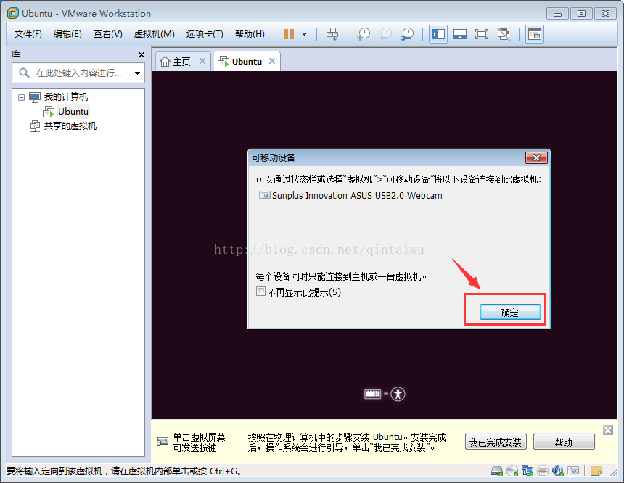624x483 pixels.
Task: Click the VMware Workstation title bar logo
Action: [13, 13]
